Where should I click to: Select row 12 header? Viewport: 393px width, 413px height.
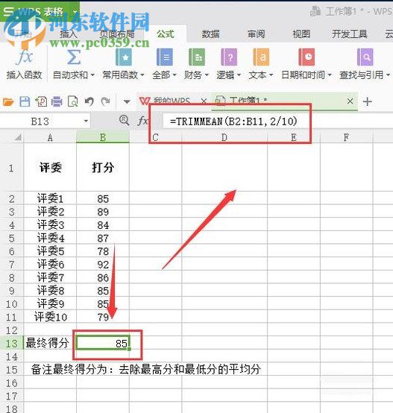[x=11, y=330]
